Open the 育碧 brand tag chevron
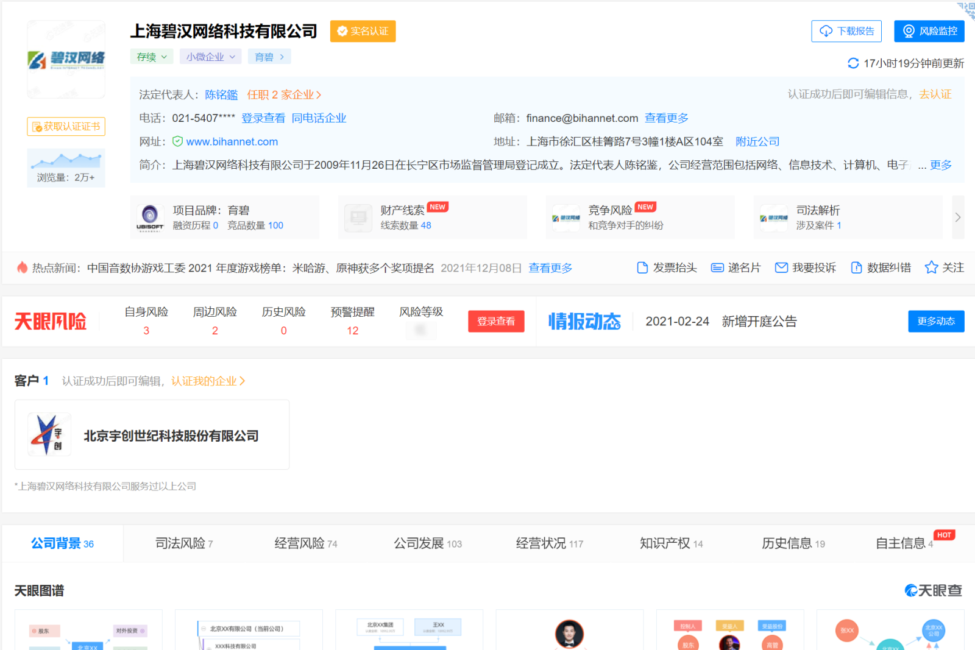975x650 pixels. (282, 57)
